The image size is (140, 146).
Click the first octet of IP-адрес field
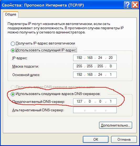click(x=79, y=58)
